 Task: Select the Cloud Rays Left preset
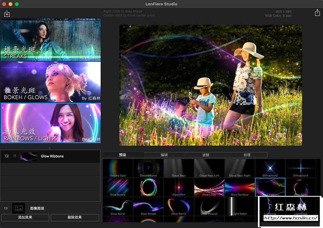(209, 168)
